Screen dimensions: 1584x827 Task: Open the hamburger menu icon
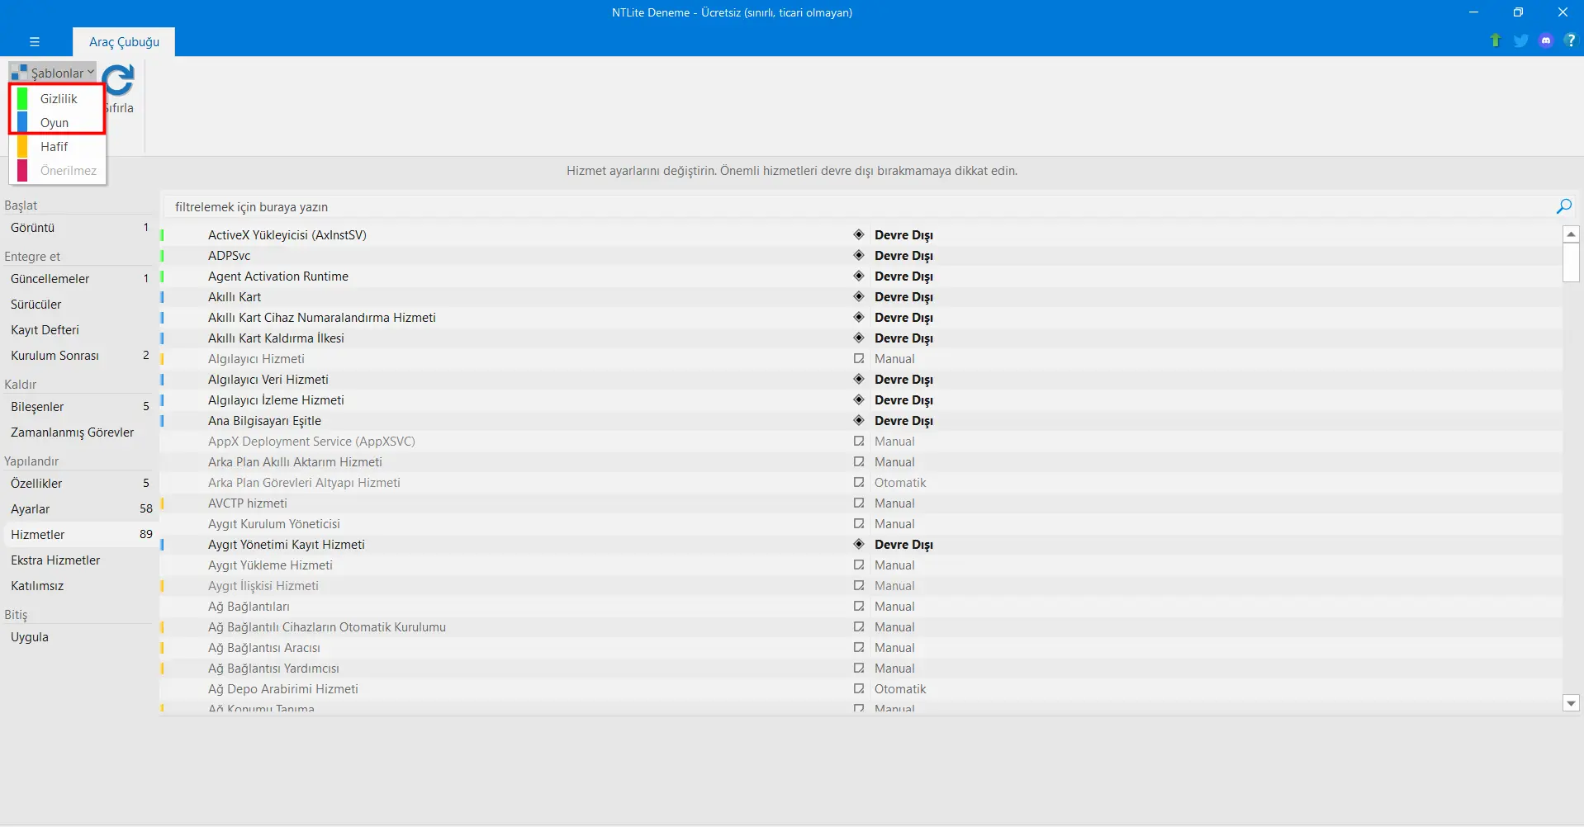pos(35,41)
